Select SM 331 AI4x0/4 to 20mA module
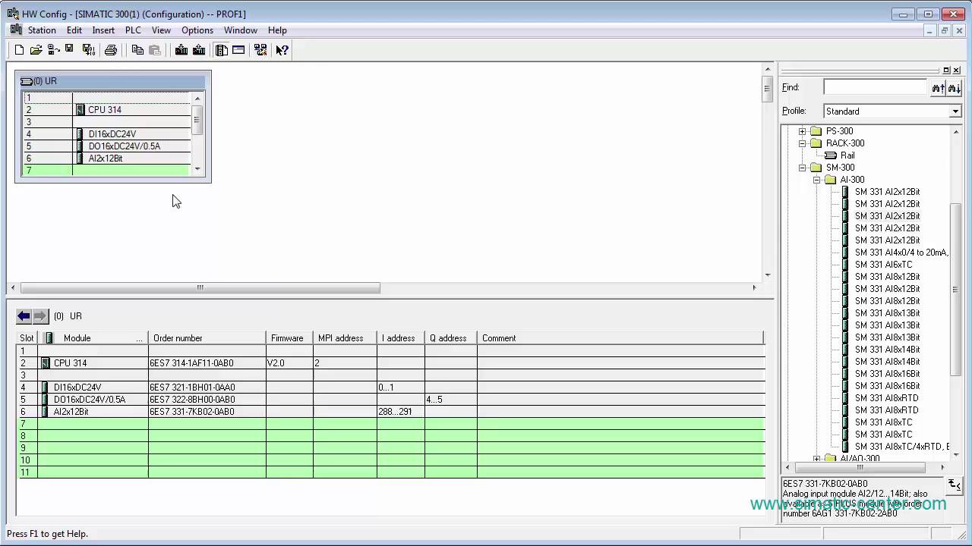The image size is (972, 546). [901, 253]
